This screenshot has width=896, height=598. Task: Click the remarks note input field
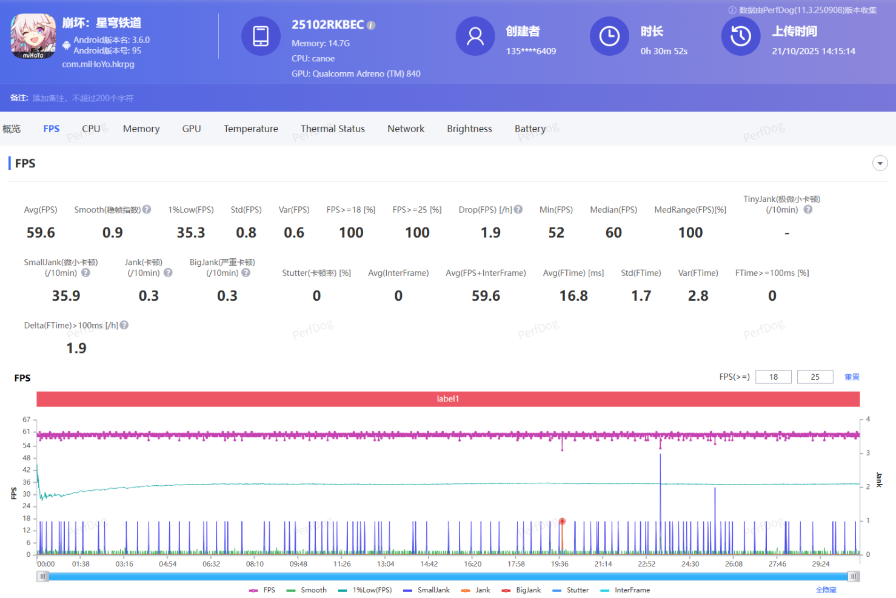(83, 98)
